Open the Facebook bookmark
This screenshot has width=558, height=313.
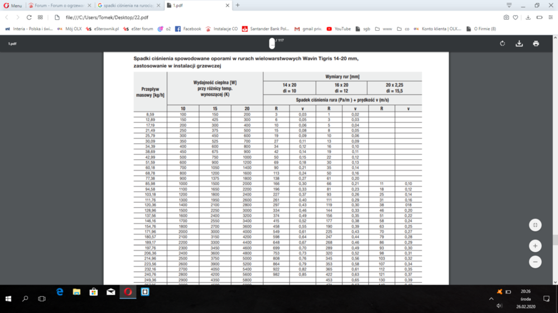point(188,28)
